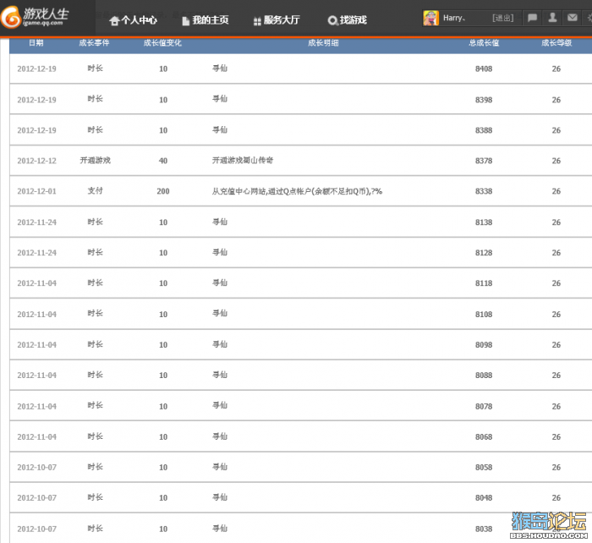Viewport: 592px width, 543px height.
Task: Select the total growth value 8038
Action: pyautogui.click(x=484, y=529)
